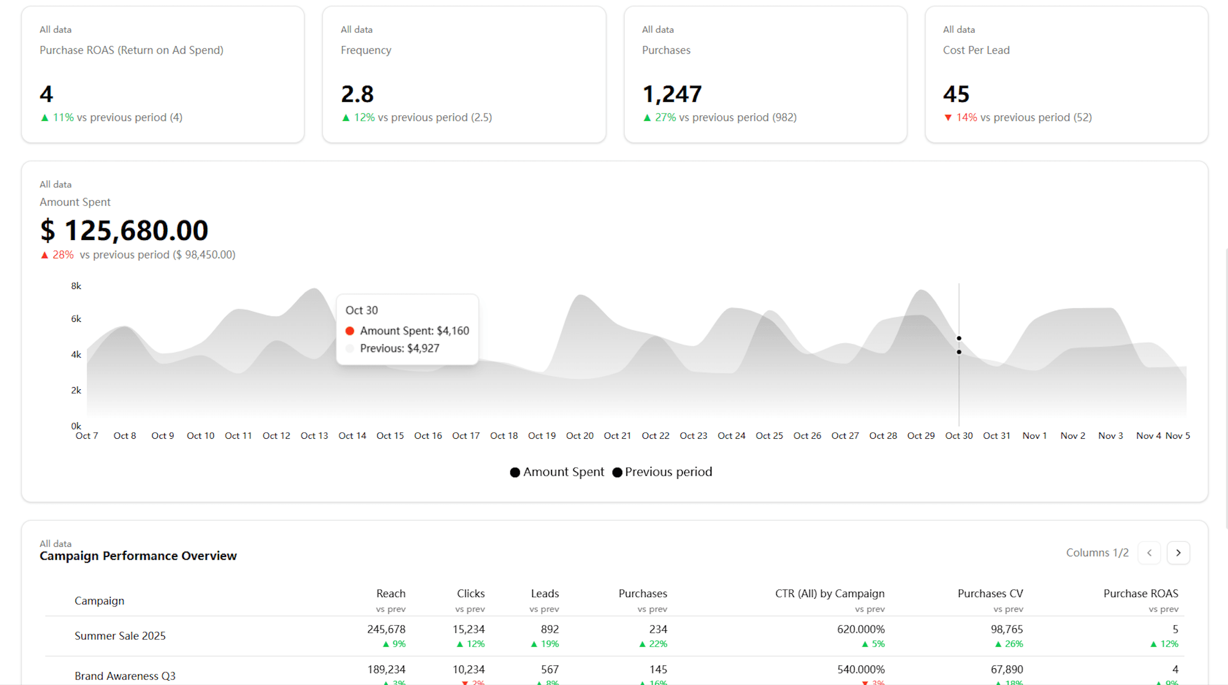Open the Summer Sale 2025 campaign row
The image size is (1228, 685).
coord(120,636)
